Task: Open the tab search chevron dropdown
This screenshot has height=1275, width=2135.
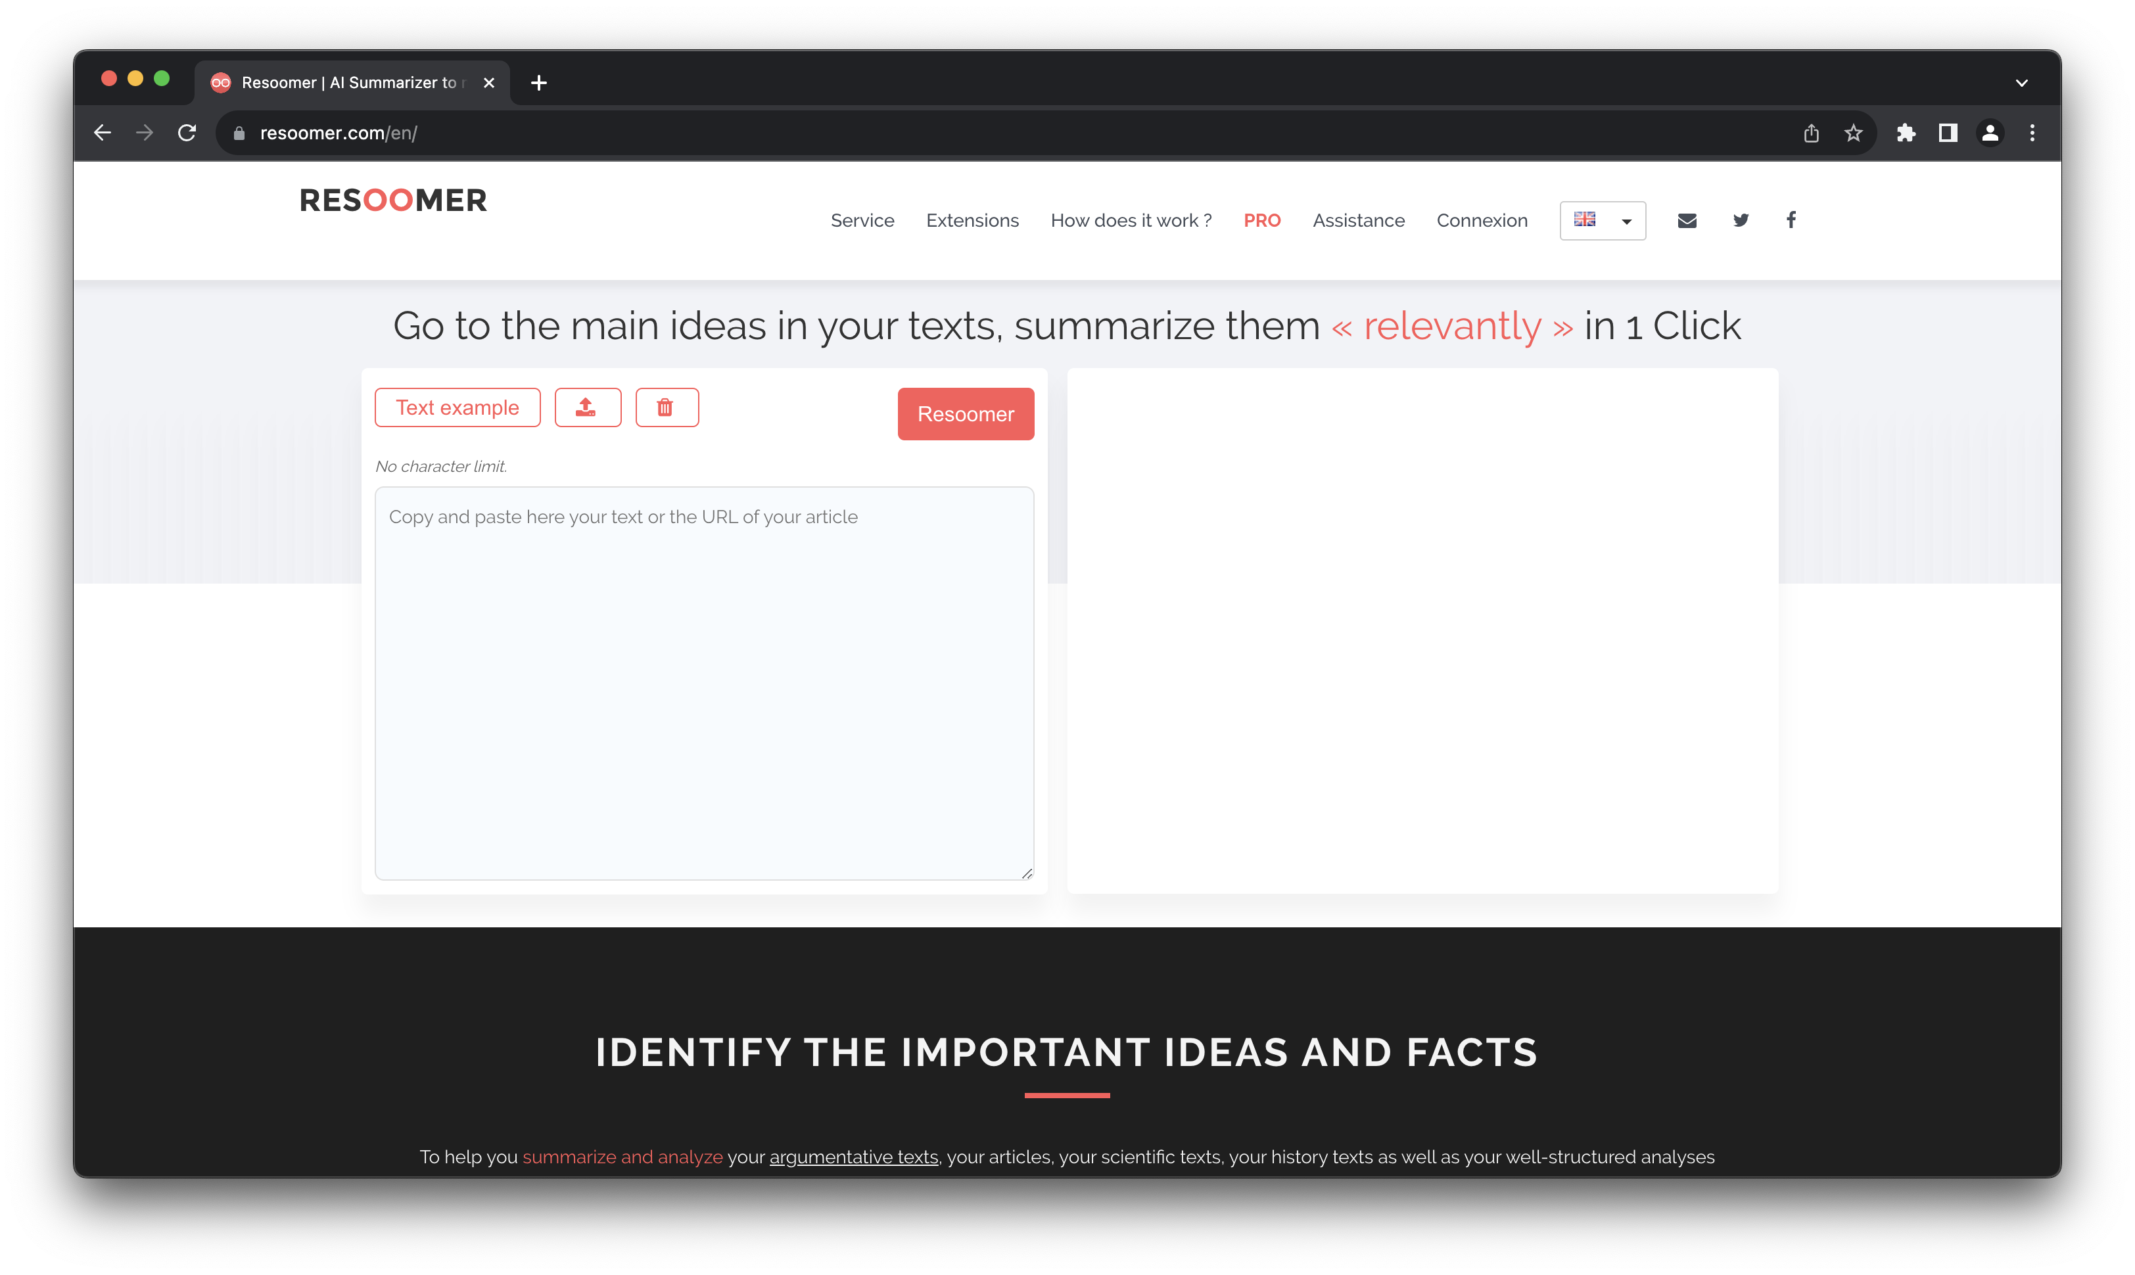Action: click(x=2021, y=83)
